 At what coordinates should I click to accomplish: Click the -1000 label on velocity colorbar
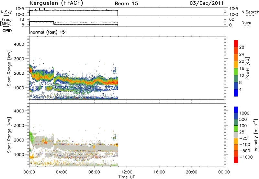(246, 157)
